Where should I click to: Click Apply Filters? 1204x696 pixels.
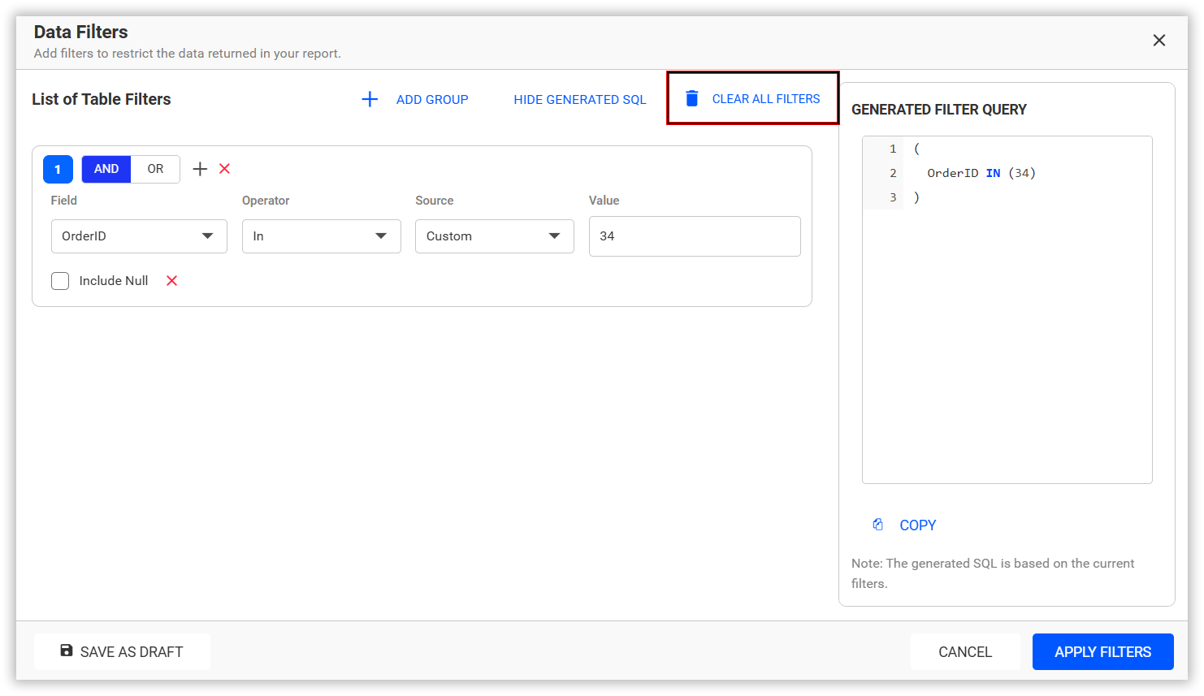click(1103, 651)
